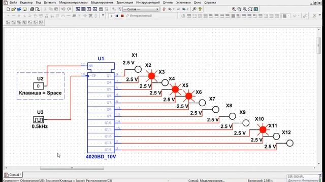Image resolution: width=325 pixels, height=182 pixels.
Task: Select the lit probe X10
Action: point(263,129)
